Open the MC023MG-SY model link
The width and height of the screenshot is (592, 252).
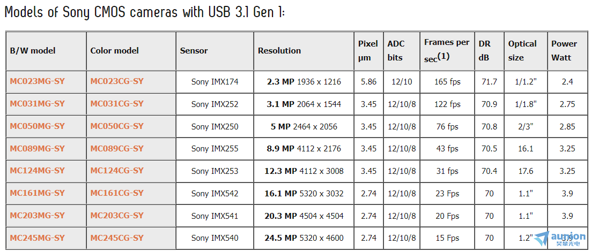tap(38, 81)
